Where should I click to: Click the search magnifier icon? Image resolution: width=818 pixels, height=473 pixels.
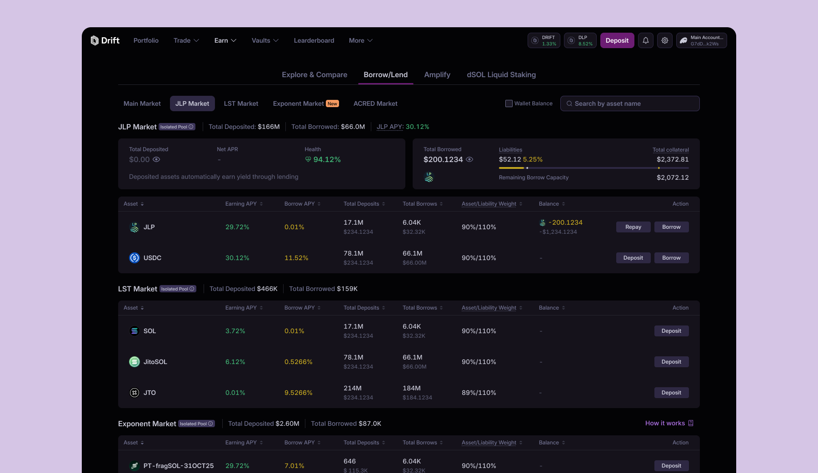tap(569, 103)
